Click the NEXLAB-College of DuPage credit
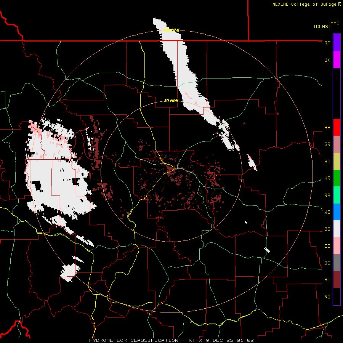Image resolution: width=343 pixels, height=343 pixels. [306, 4]
